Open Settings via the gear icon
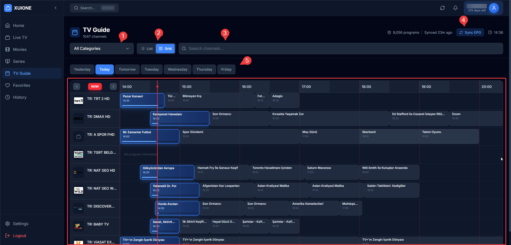 (7, 223)
